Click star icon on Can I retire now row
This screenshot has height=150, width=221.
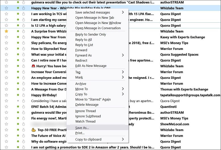coord(6,60)
